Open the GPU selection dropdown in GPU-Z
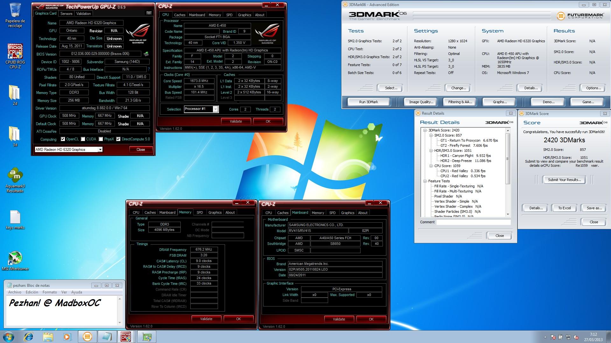The height and width of the screenshot is (343, 611). (x=100, y=150)
